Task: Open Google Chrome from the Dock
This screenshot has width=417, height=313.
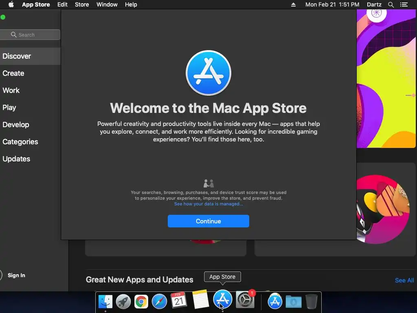Action: click(x=141, y=302)
